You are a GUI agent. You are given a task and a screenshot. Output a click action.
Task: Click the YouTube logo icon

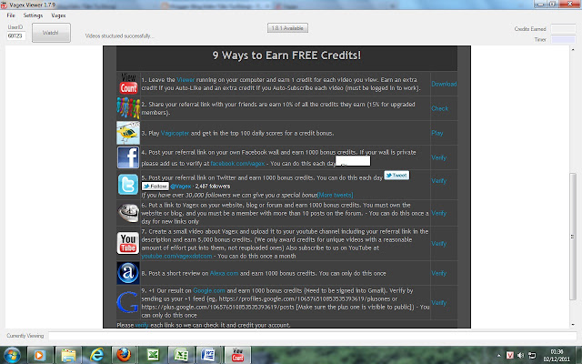pyautogui.click(x=128, y=243)
